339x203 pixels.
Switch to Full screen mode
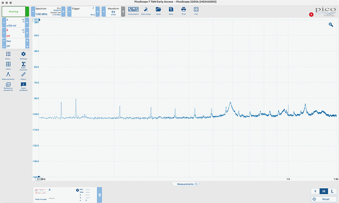196,11
